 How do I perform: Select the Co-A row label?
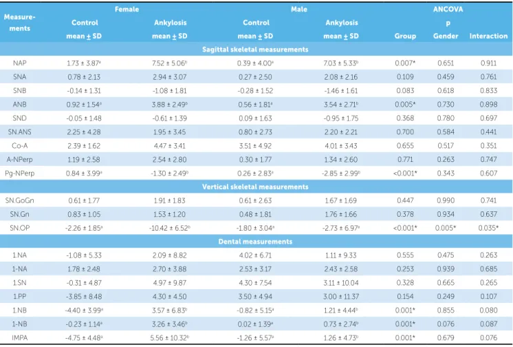click(x=20, y=145)
